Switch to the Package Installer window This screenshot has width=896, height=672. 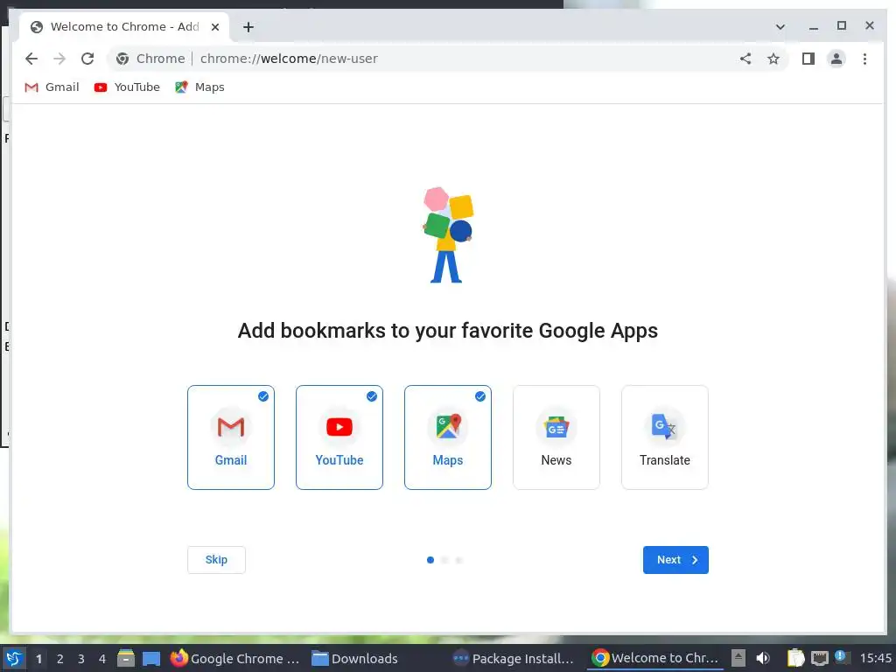click(x=513, y=658)
